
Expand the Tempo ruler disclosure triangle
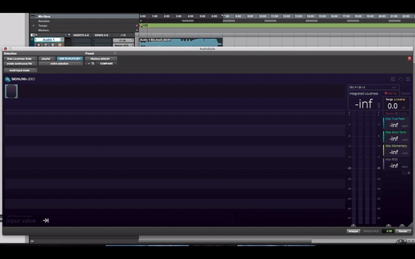pyautogui.click(x=34, y=26)
